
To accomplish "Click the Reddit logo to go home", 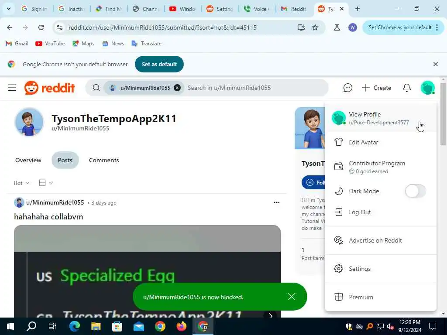I will tap(50, 88).
